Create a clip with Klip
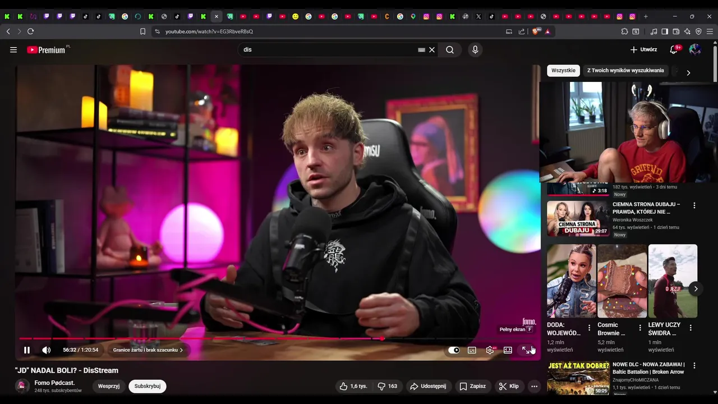This screenshot has width=718, height=404. coord(509,386)
